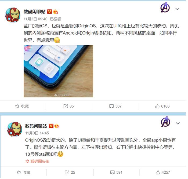Open the phone photo thumbnail

[x=58, y=71]
